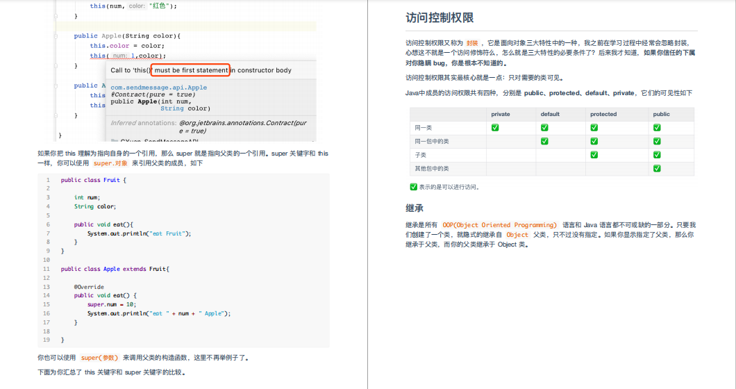The image size is (736, 389).
Task: Click the checkmark for 同一类 under default
Action: 544,127
